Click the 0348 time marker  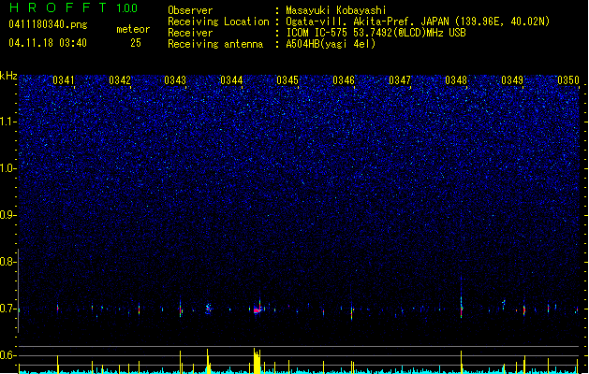[456, 80]
